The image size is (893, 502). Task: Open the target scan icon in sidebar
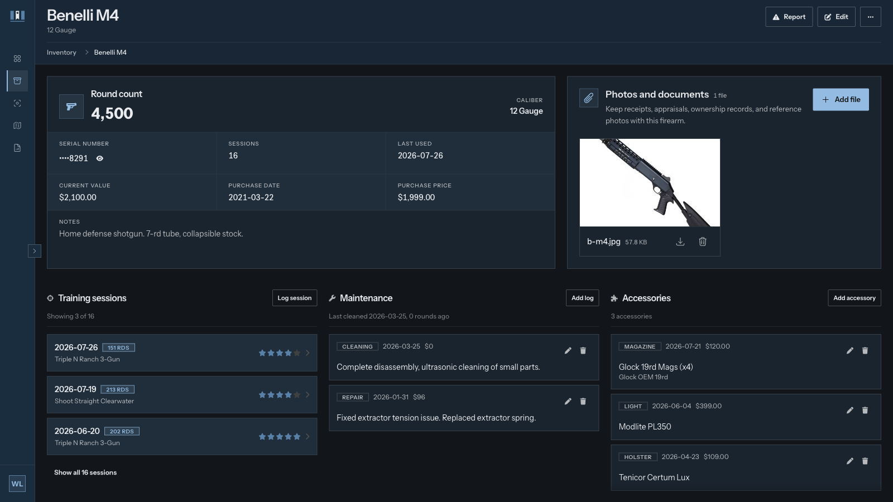coord(17,103)
